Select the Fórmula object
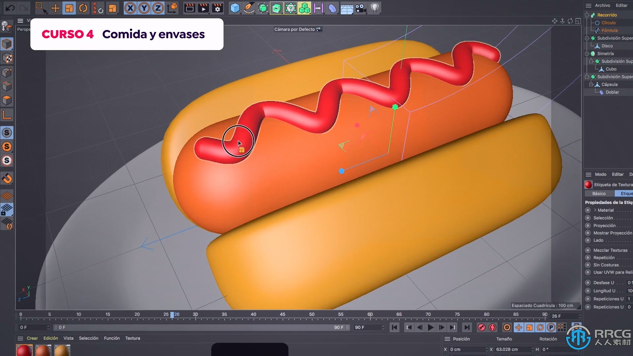The image size is (633, 356). coord(609,30)
